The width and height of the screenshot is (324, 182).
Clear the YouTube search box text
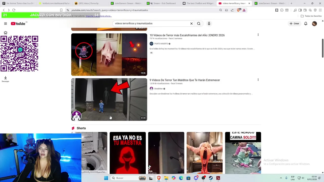[191, 24]
